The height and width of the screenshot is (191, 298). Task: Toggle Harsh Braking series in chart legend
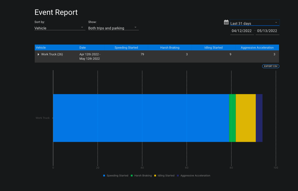tap(141, 176)
